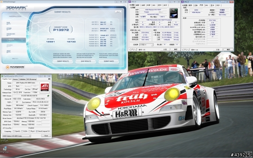Image resolution: width=253 pixels, height=158 pixels.
Task: Click the Driver Sweeper desktop shortcut icon
Action: (x=5, y=149)
